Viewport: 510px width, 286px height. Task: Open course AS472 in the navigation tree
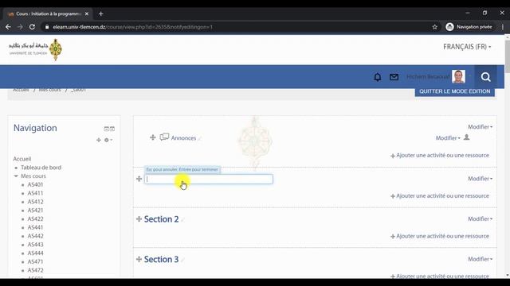[x=35, y=270]
